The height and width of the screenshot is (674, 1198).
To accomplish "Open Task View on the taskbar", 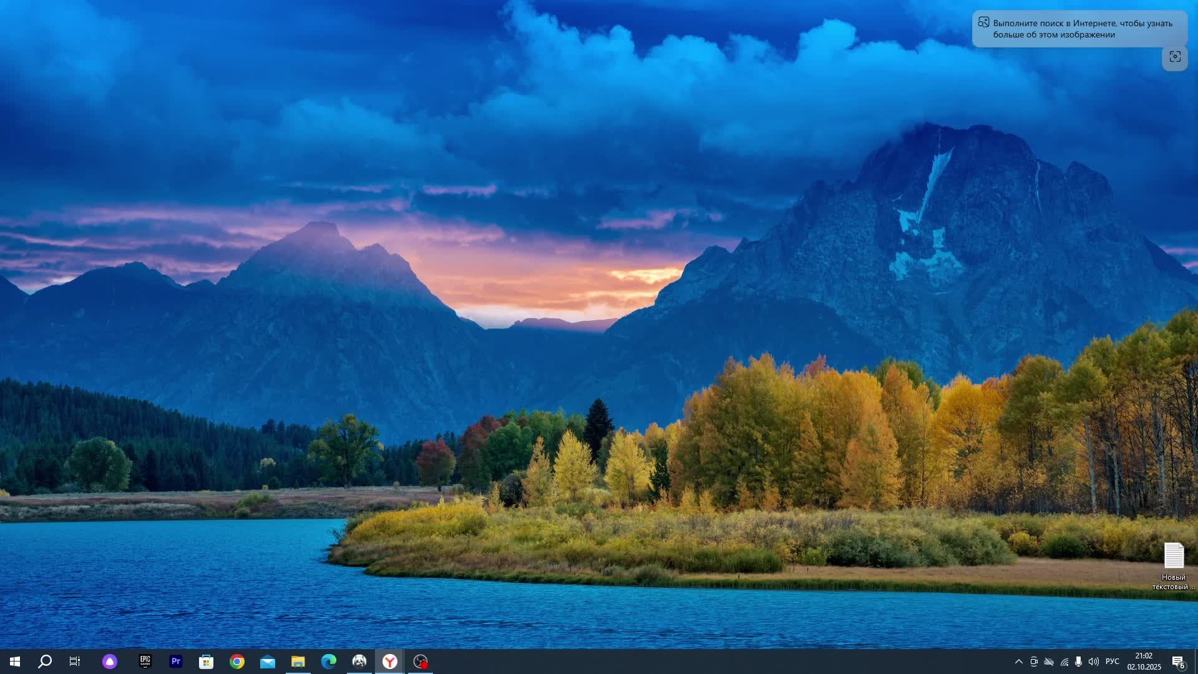I will pyautogui.click(x=75, y=662).
